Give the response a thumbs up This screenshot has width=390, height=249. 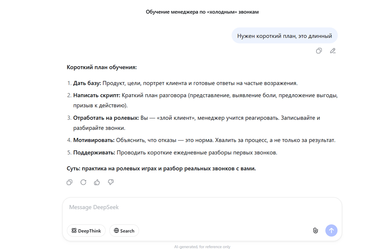click(96, 182)
